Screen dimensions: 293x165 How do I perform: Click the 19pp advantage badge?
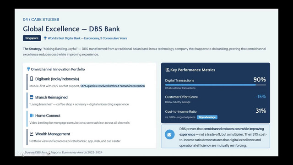click(x=207, y=117)
